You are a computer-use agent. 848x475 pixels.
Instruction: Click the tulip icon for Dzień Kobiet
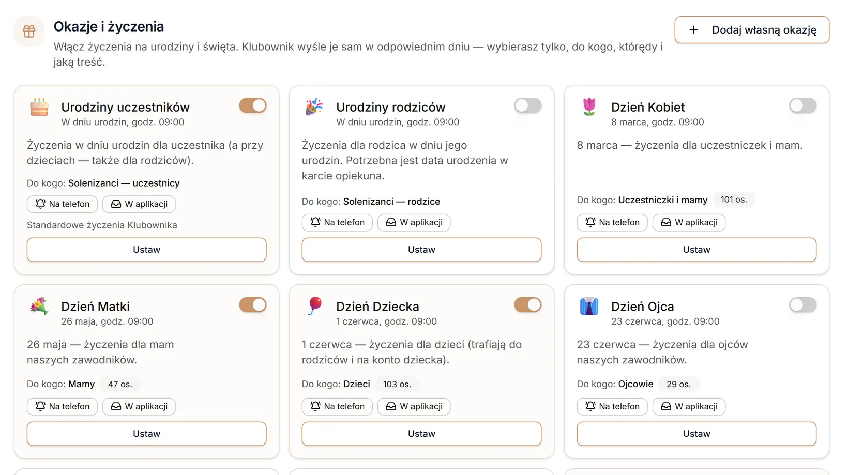[x=589, y=107]
